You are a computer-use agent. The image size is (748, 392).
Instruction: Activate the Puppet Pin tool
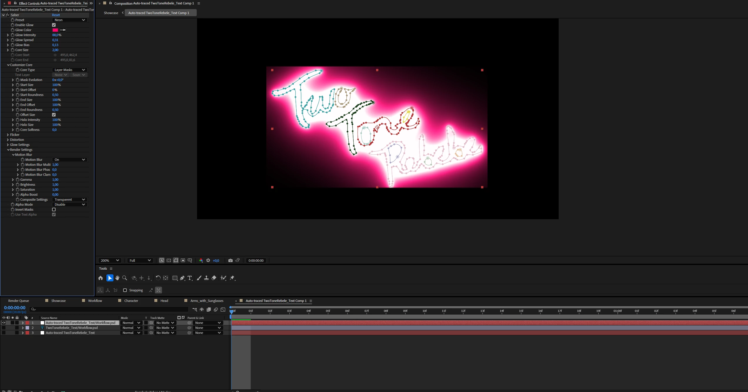point(232,278)
